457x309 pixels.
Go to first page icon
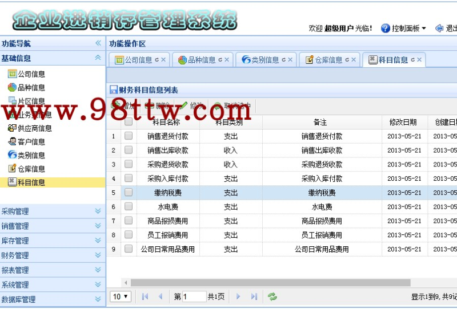[145, 296]
